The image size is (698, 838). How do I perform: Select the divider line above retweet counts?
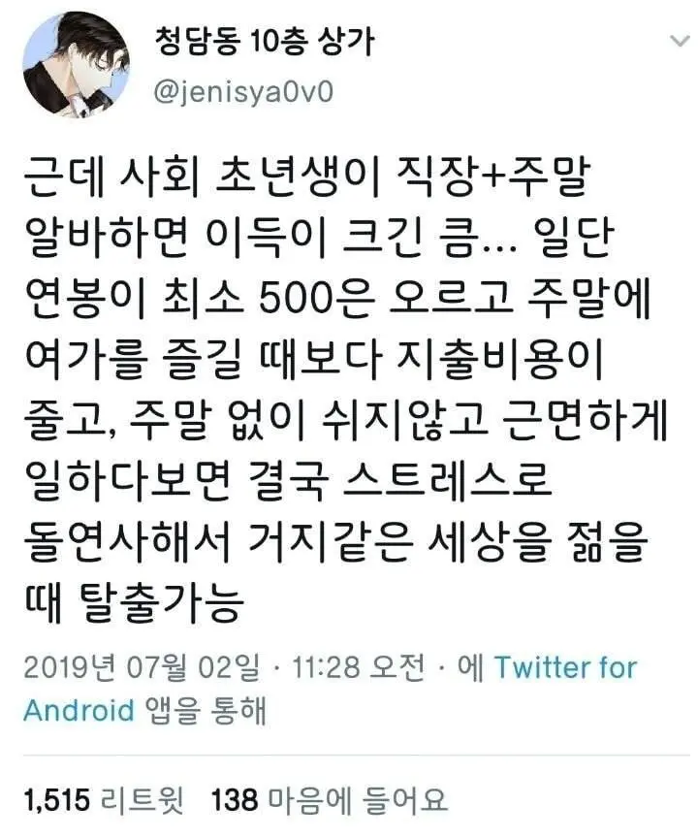click(357, 756)
